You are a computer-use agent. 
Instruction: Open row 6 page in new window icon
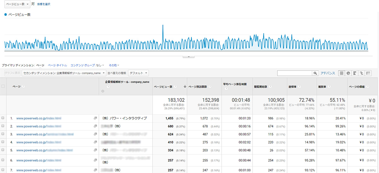coord(95,160)
